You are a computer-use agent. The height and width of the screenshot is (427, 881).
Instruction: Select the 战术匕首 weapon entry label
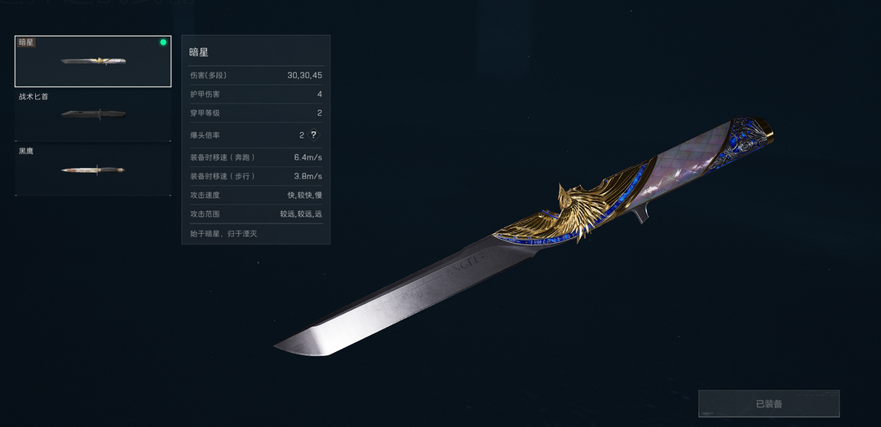click(x=33, y=96)
